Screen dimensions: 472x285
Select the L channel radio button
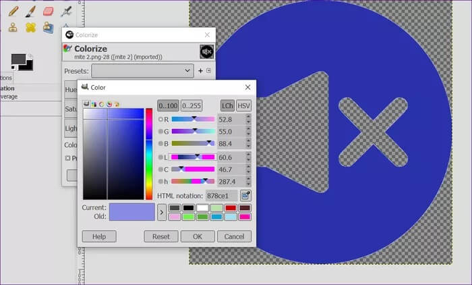click(x=160, y=157)
